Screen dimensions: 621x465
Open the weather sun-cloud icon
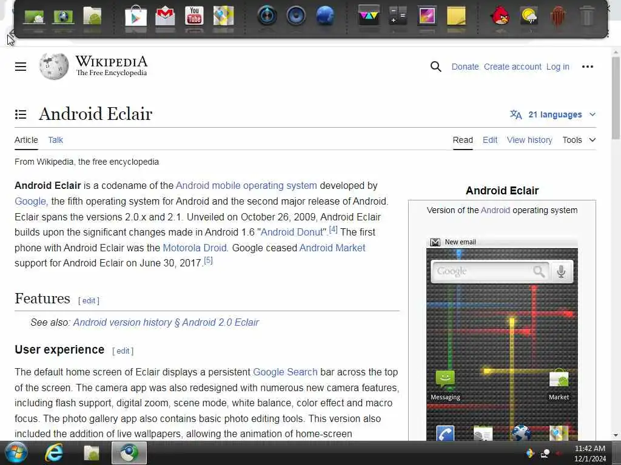[529, 16]
